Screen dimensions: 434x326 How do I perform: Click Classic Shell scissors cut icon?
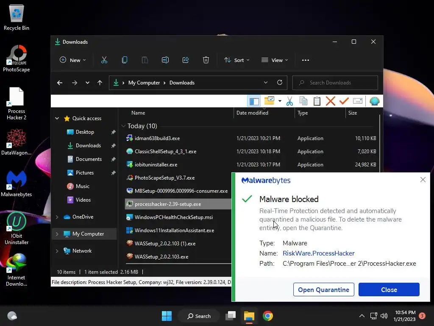(x=289, y=101)
